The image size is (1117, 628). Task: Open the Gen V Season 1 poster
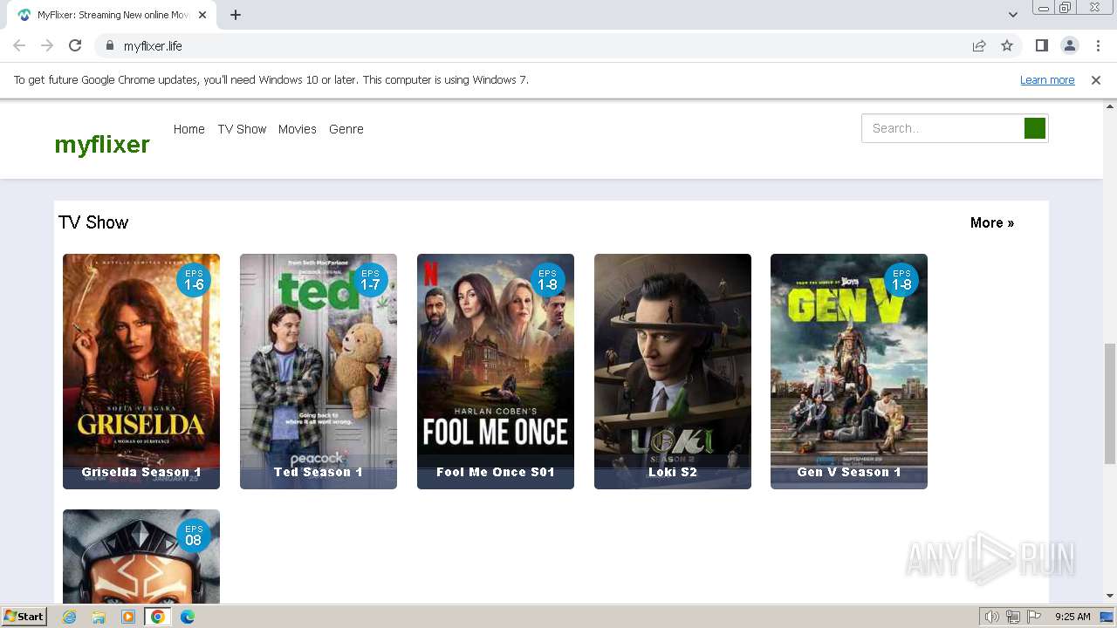coord(849,372)
